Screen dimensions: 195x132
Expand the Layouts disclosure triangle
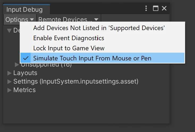tap(10, 73)
